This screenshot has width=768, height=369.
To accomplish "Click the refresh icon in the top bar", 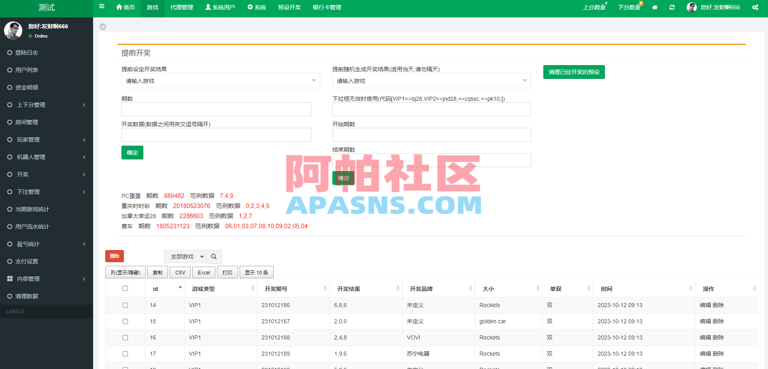I will (x=672, y=7).
